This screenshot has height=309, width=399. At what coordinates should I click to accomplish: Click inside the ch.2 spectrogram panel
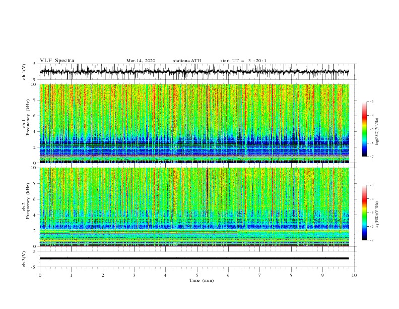pyautogui.click(x=194, y=207)
